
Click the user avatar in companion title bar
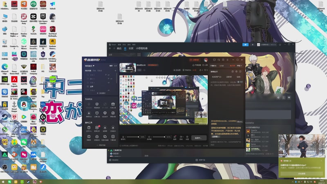(206, 60)
